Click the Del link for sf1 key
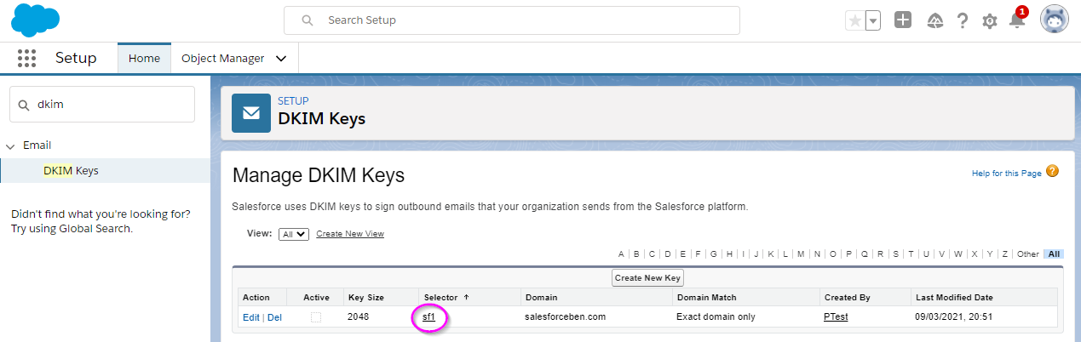1081x342 pixels. coord(274,317)
